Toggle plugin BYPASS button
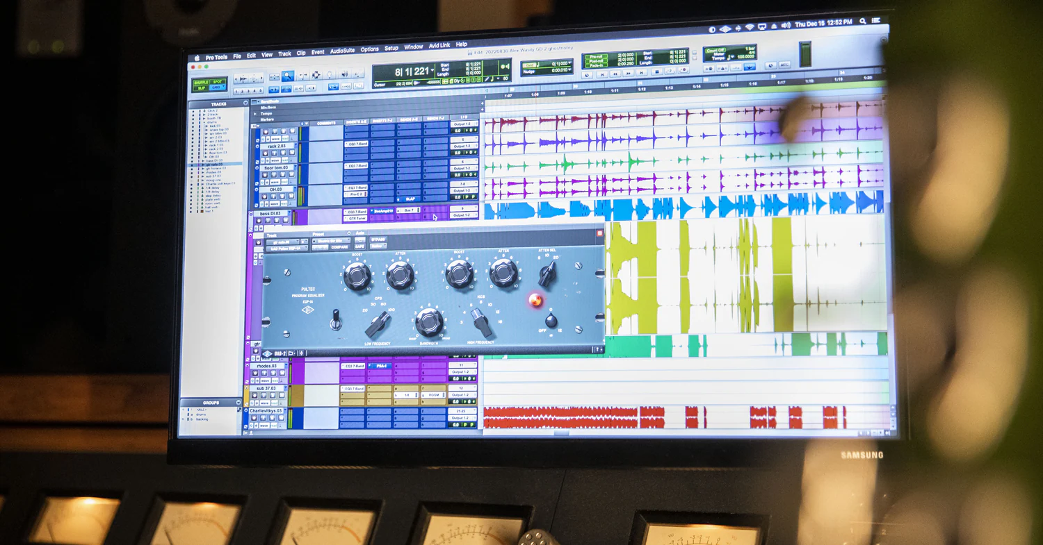This screenshot has height=545, width=1043. [378, 240]
